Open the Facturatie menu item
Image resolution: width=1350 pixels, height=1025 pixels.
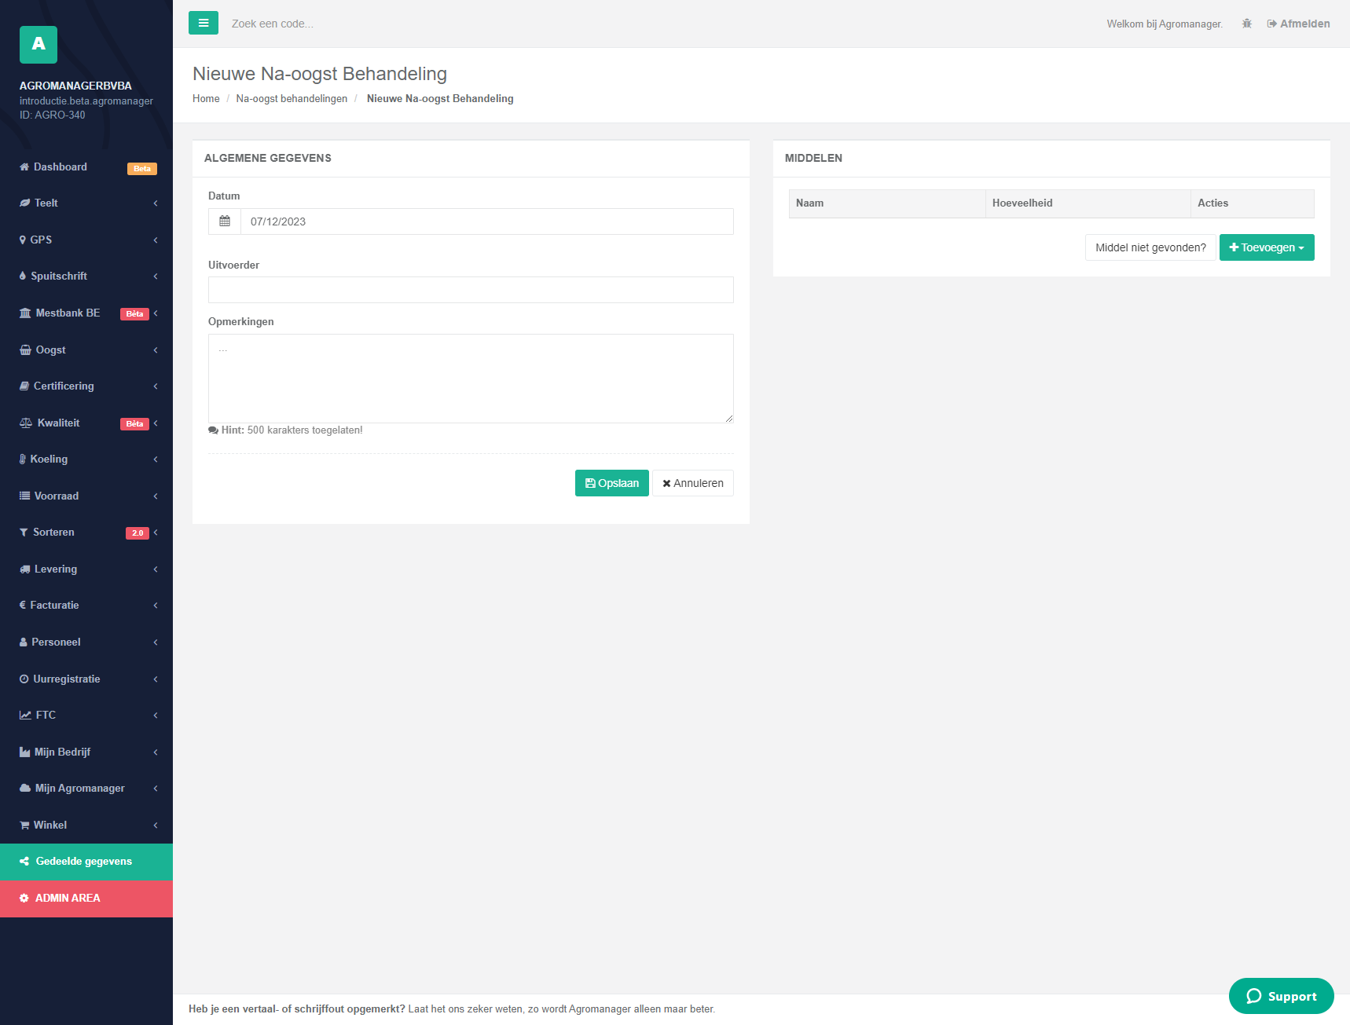pos(86,605)
